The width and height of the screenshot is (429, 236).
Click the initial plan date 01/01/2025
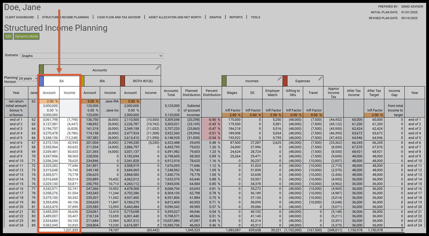coord(409,12)
